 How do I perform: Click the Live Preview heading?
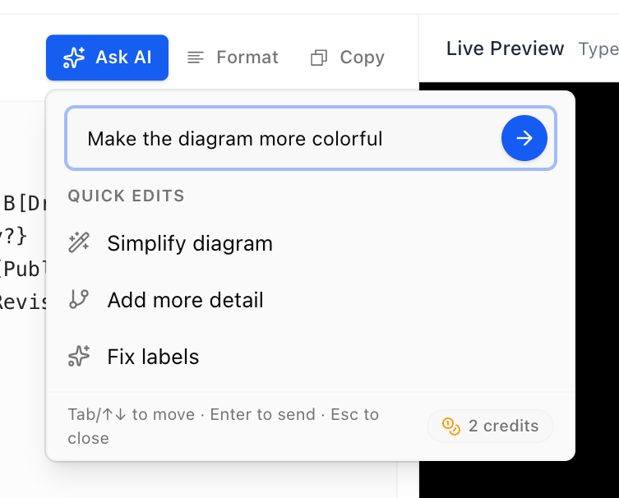pos(505,48)
